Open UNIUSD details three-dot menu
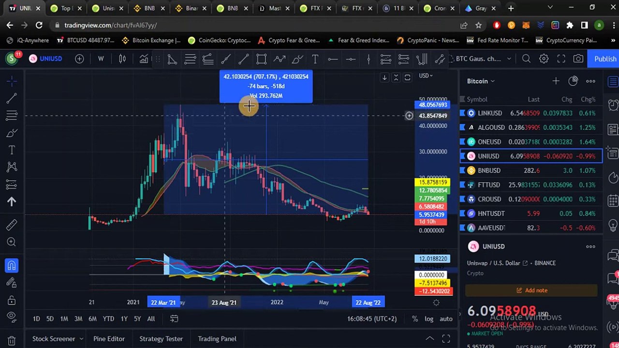 click(x=590, y=246)
